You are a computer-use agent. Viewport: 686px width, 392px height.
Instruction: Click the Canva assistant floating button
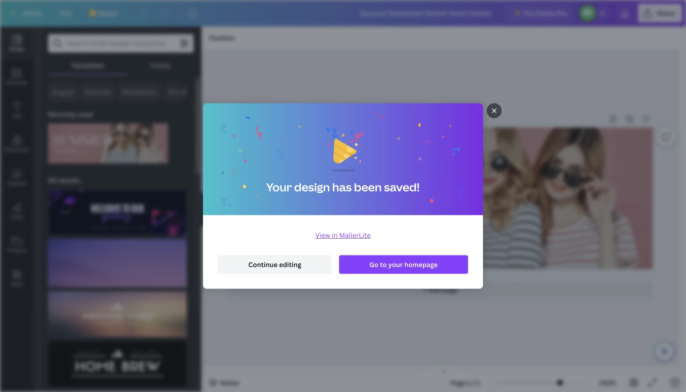665,351
